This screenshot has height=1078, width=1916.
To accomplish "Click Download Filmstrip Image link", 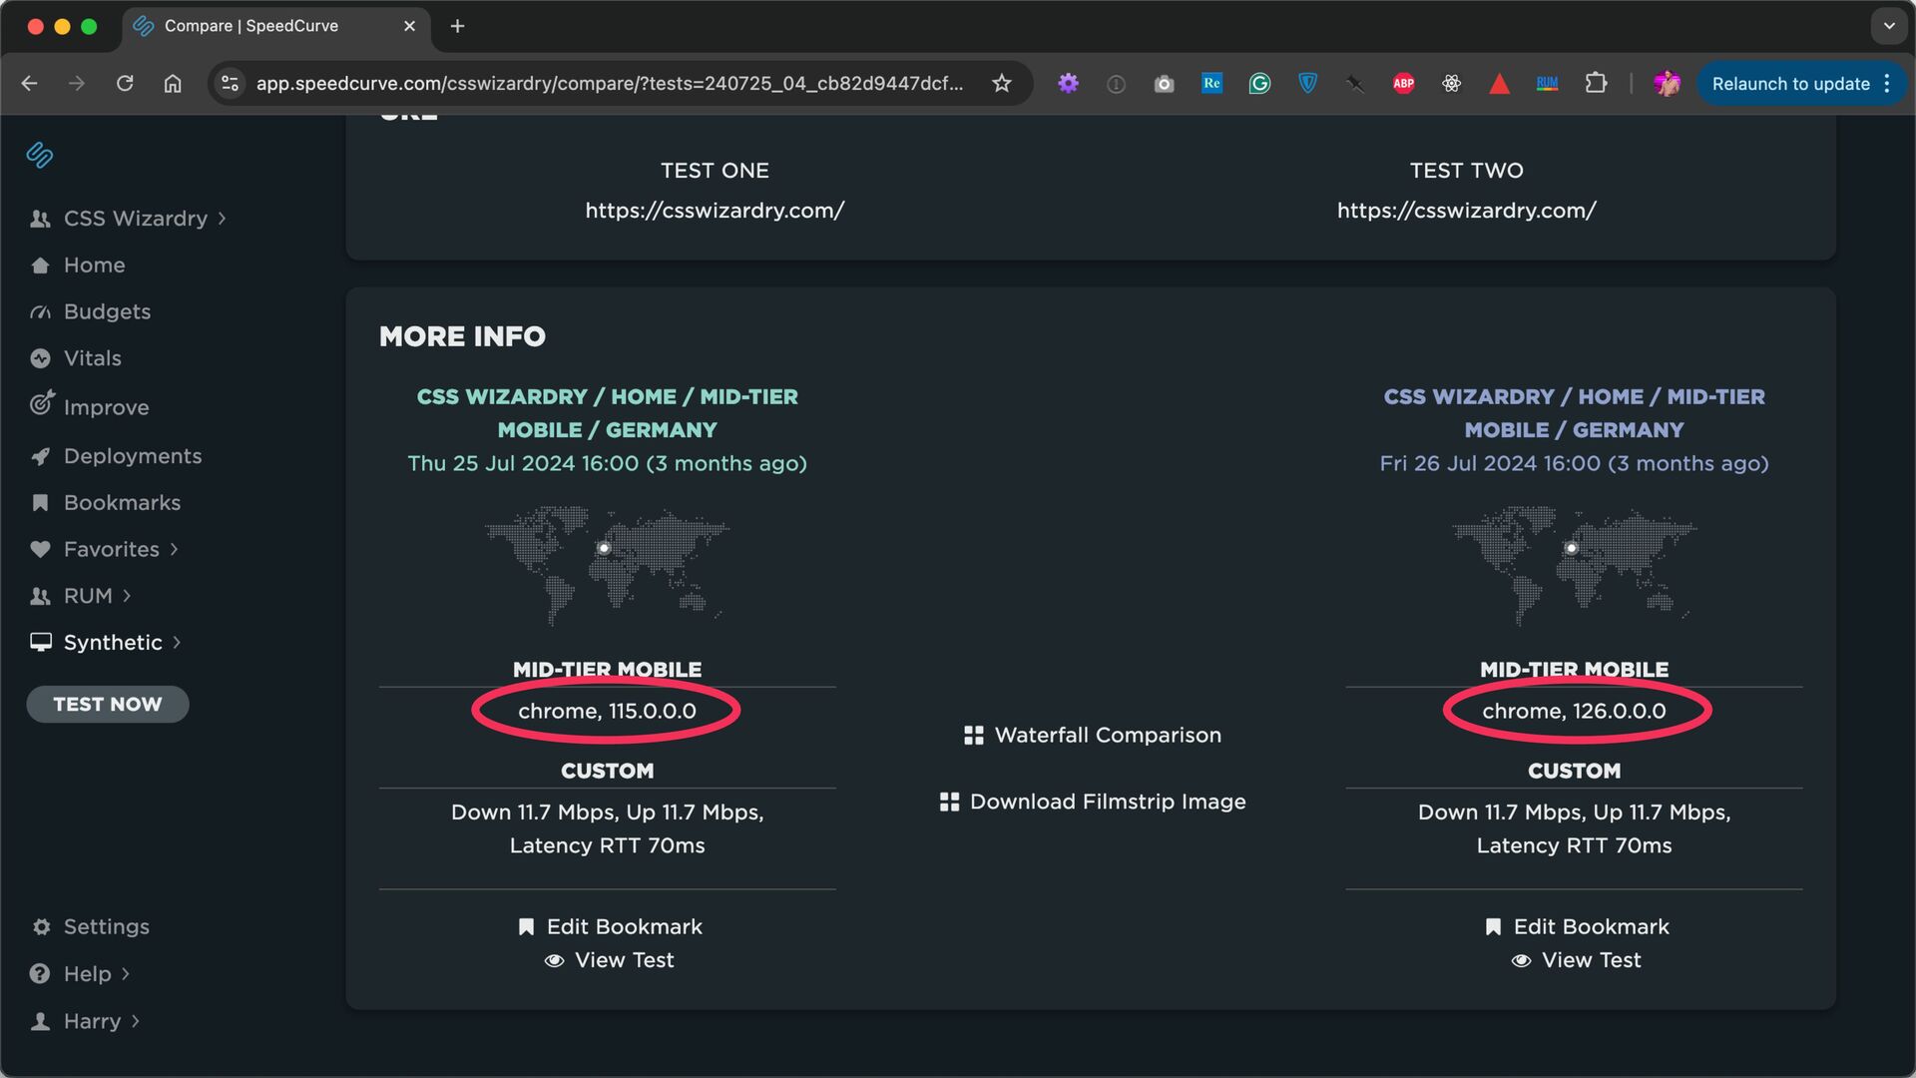I will (1093, 803).
